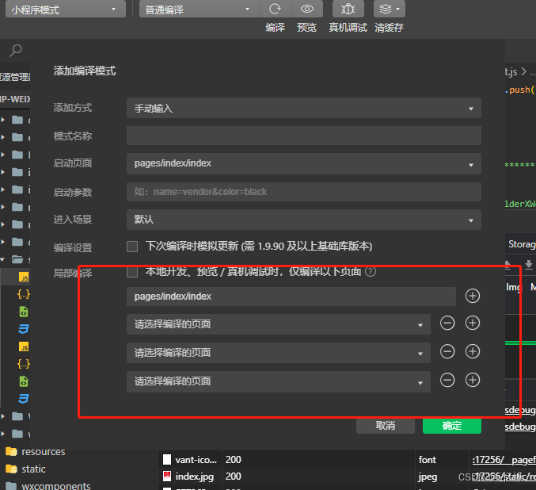Click the 取消 cancel button
The width and height of the screenshot is (536, 490).
click(386, 426)
